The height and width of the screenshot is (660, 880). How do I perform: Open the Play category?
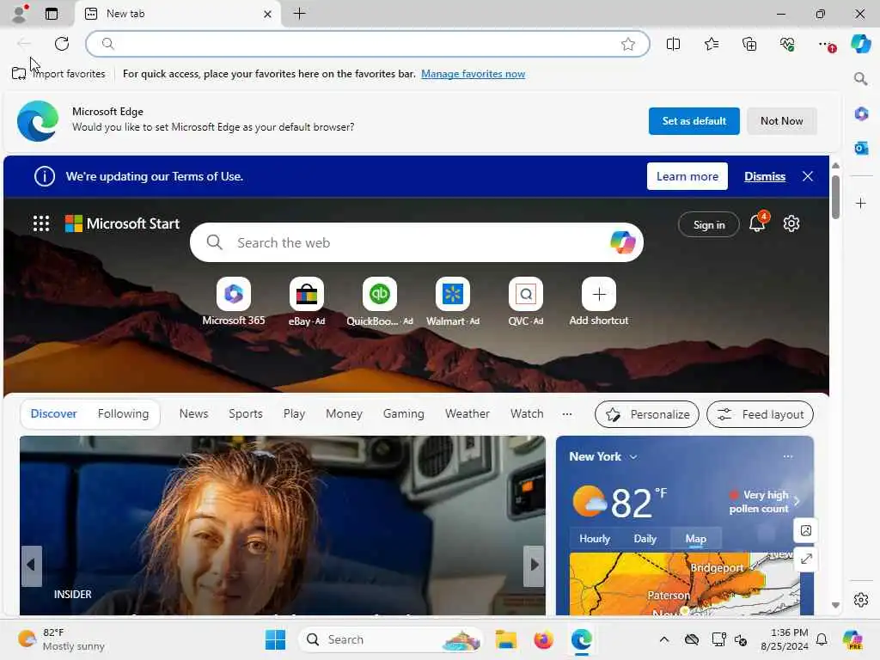pos(294,413)
